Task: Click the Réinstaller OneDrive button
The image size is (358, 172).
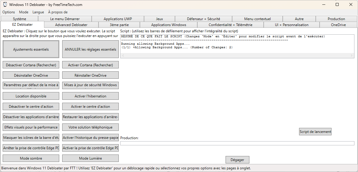Action: point(90,75)
